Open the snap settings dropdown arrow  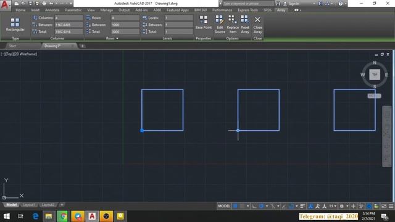[248, 206]
